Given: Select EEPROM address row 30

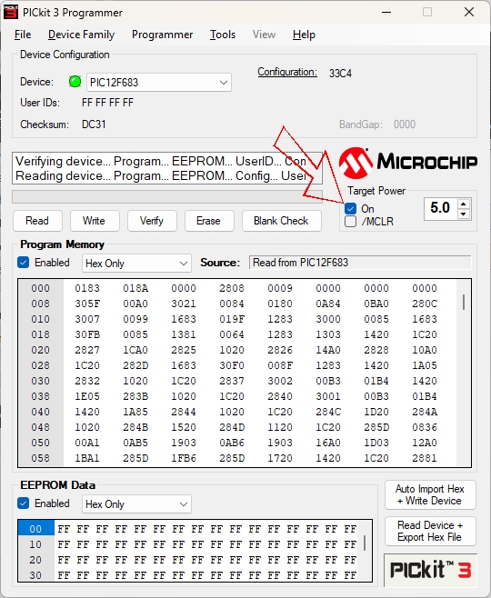Looking at the screenshot, I should point(35,574).
